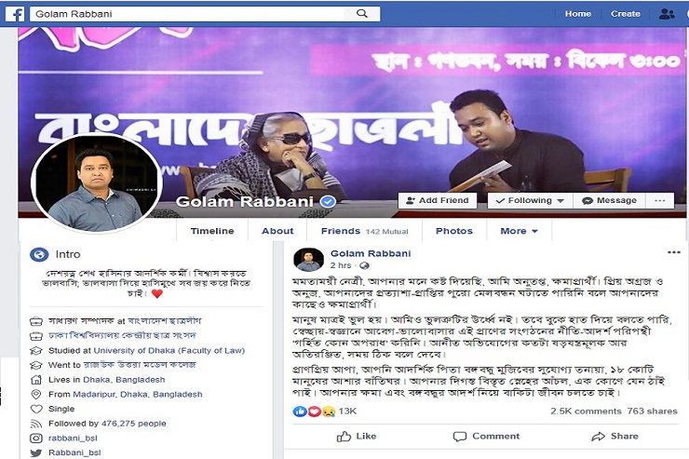Open friend requests icon in top bar

pyautogui.click(x=667, y=14)
